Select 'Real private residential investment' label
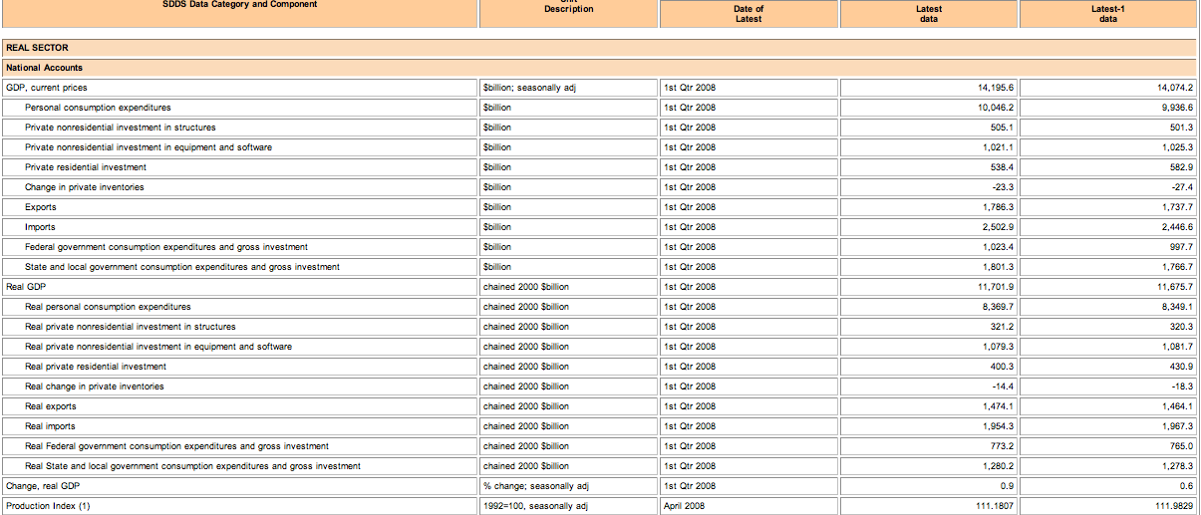This screenshot has width=1201, height=515. (96, 367)
